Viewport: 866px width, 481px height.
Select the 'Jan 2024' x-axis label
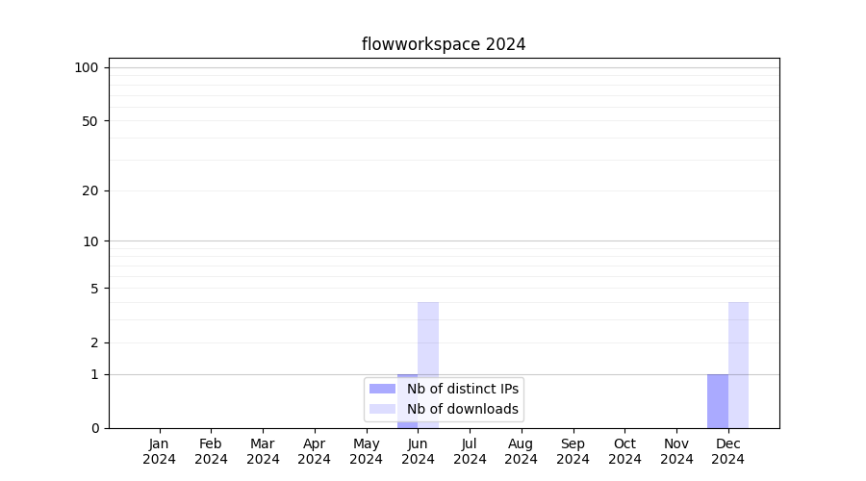click(x=160, y=451)
